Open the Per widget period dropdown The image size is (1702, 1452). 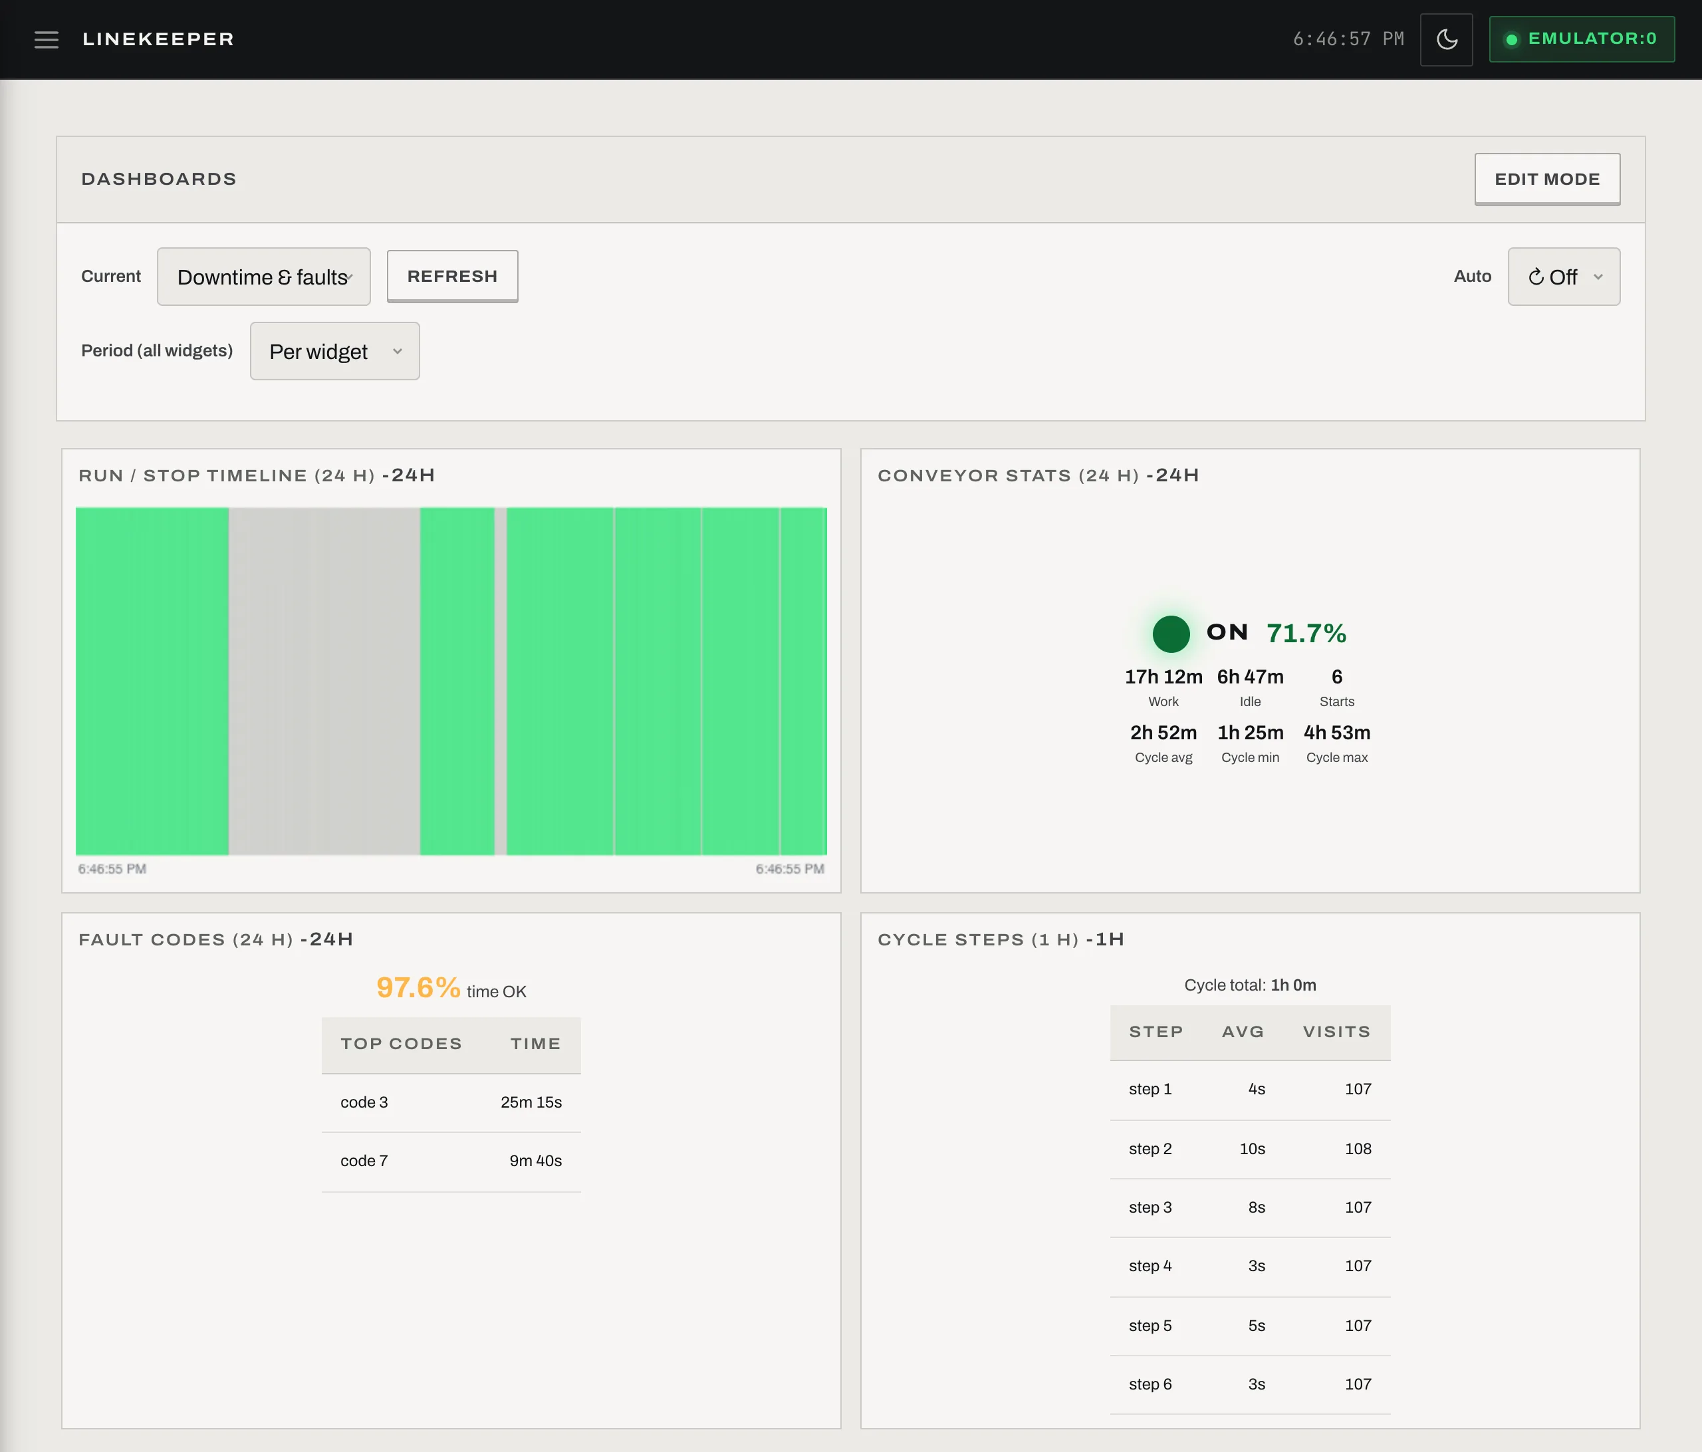click(x=335, y=352)
